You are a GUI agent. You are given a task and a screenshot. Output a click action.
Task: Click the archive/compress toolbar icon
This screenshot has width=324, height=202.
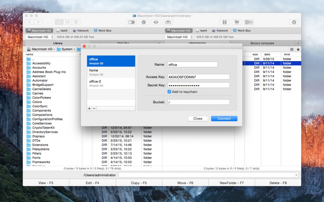point(224,22)
